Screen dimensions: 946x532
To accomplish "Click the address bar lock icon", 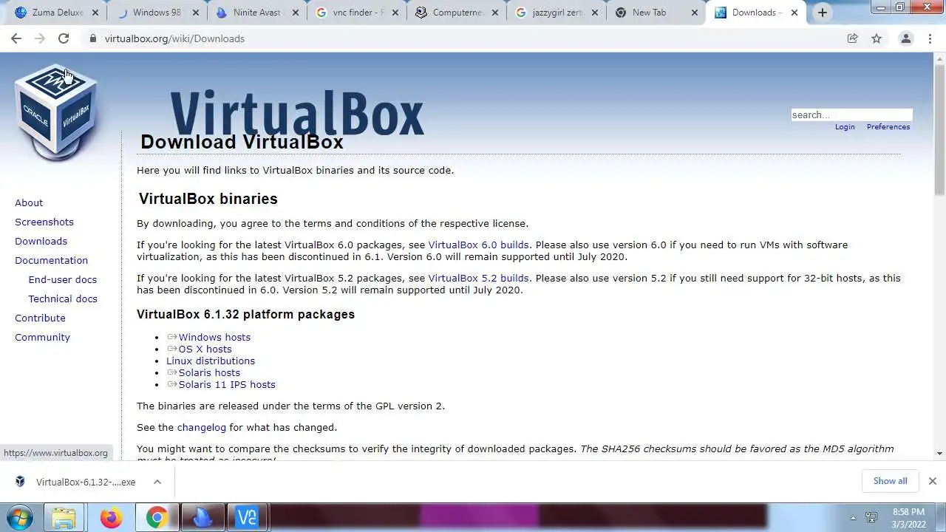I will point(93,38).
